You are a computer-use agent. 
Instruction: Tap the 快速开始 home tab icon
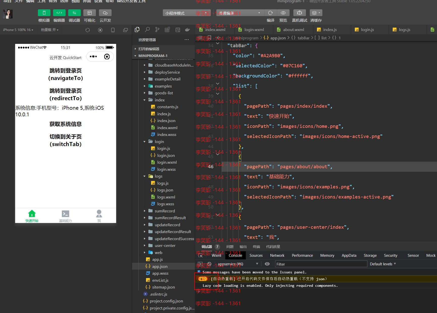coord(32,216)
